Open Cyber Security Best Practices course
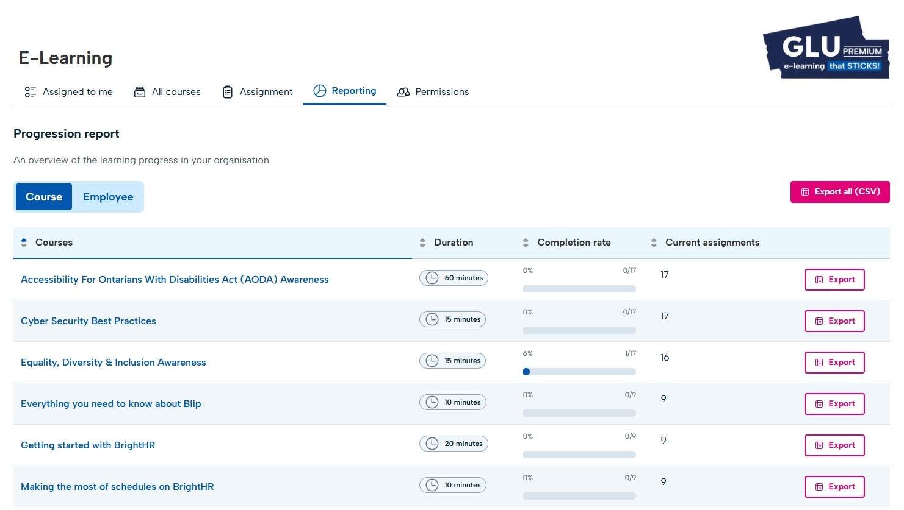 pyautogui.click(x=89, y=321)
